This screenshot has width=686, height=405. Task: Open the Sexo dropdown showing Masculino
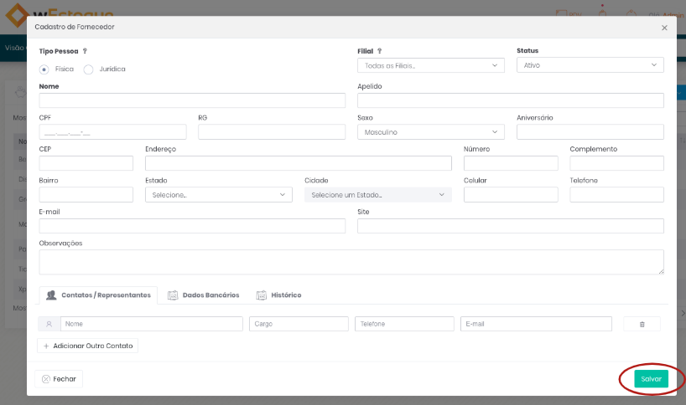tap(431, 132)
